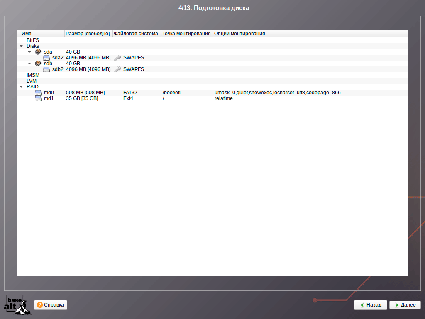Click the sdb hard disk icon

(x=38, y=64)
